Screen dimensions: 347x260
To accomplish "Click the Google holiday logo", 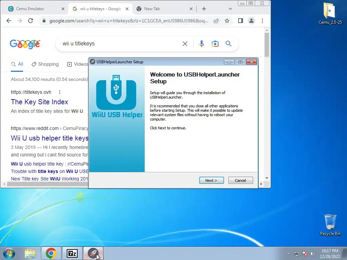I will [x=25, y=44].
